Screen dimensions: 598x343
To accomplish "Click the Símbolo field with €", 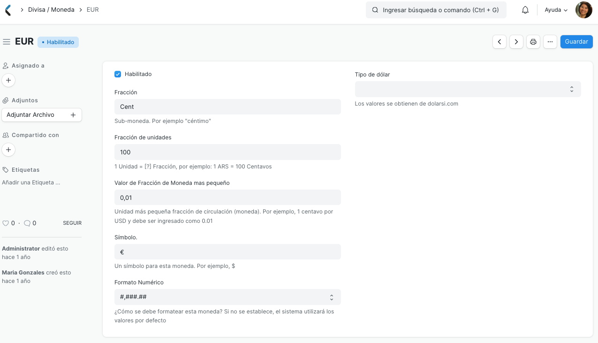I will pyautogui.click(x=227, y=252).
